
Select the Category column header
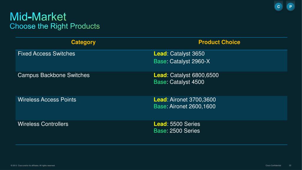[x=83, y=42]
